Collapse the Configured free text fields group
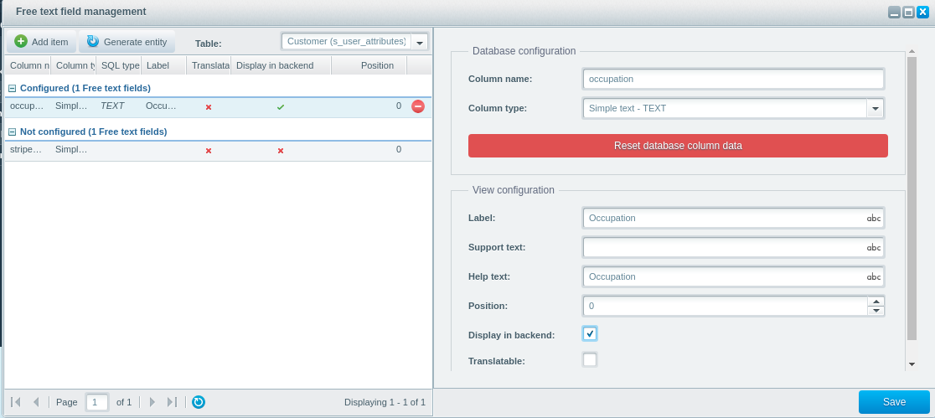 [x=12, y=88]
